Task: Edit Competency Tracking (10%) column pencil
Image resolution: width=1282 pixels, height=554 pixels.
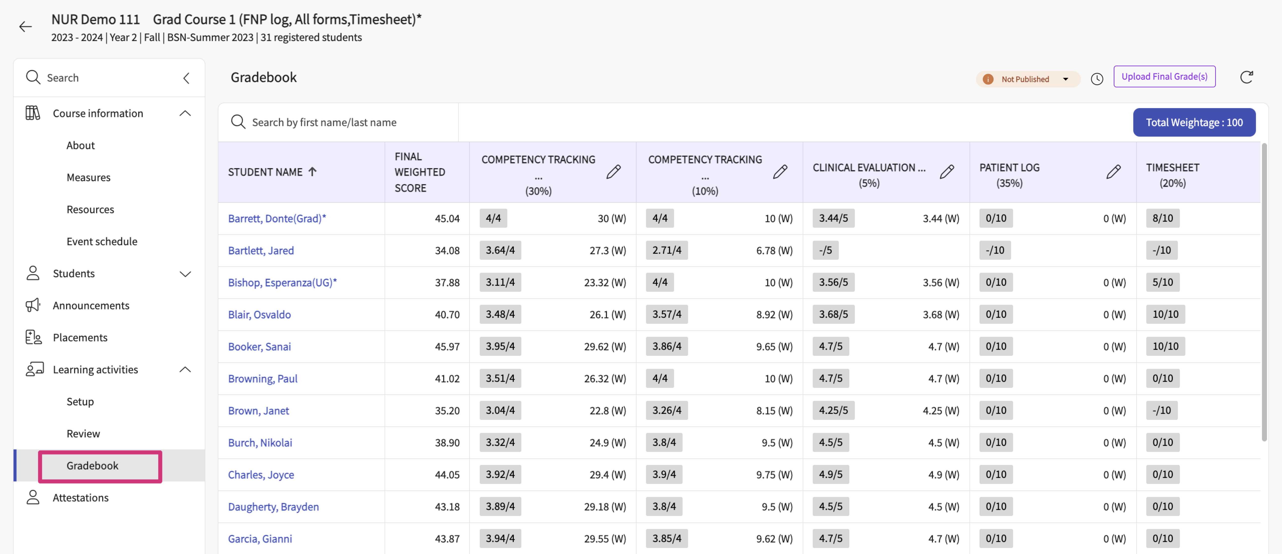Action: 780,172
